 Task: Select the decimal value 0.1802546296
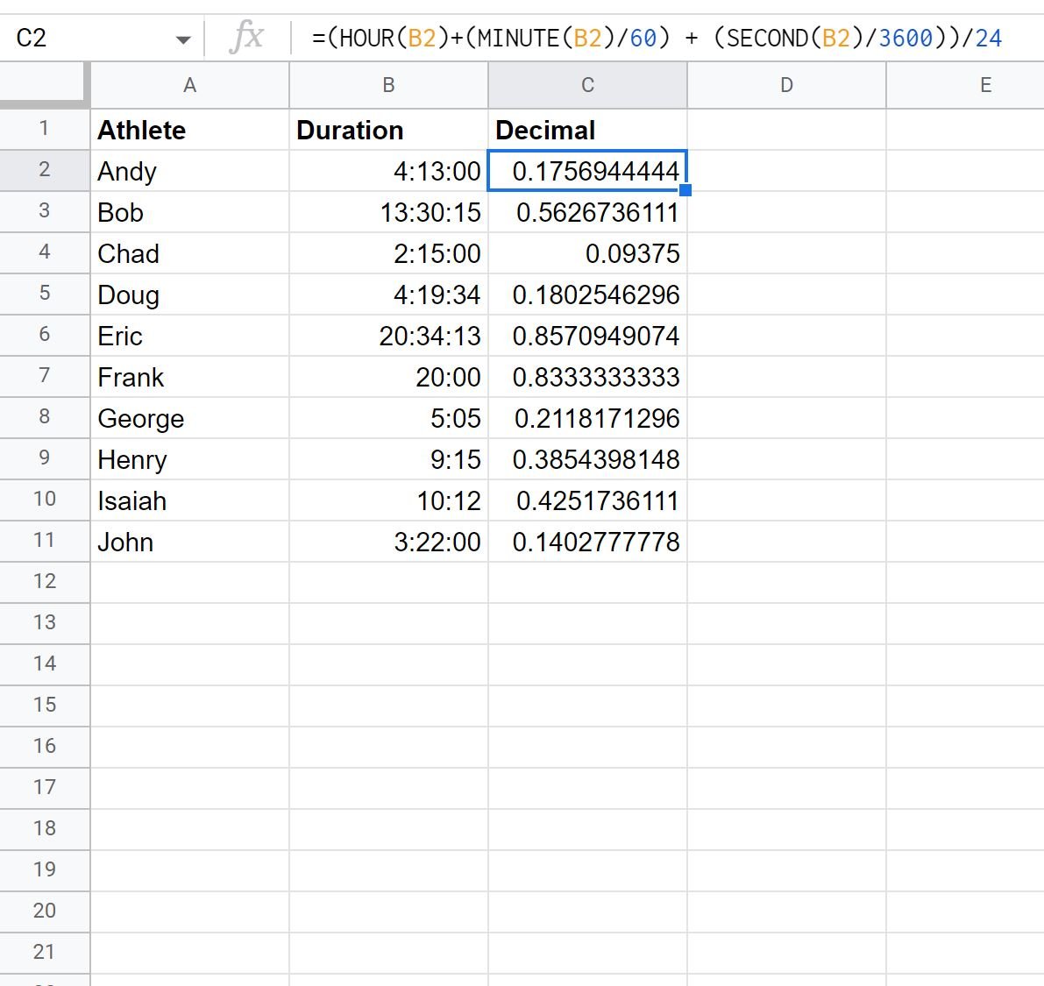pyautogui.click(x=588, y=294)
